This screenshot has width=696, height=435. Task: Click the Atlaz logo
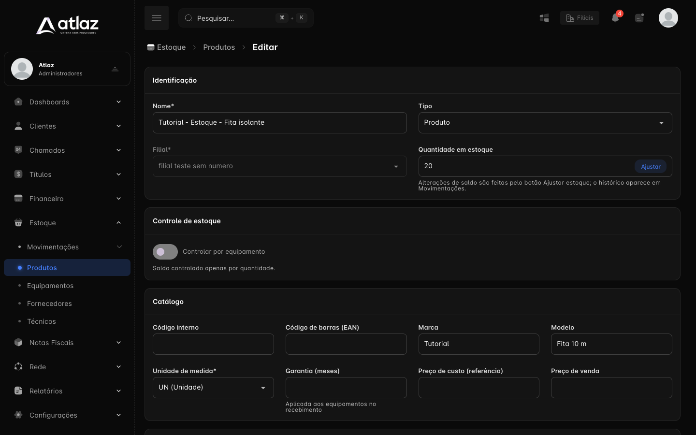point(67,25)
